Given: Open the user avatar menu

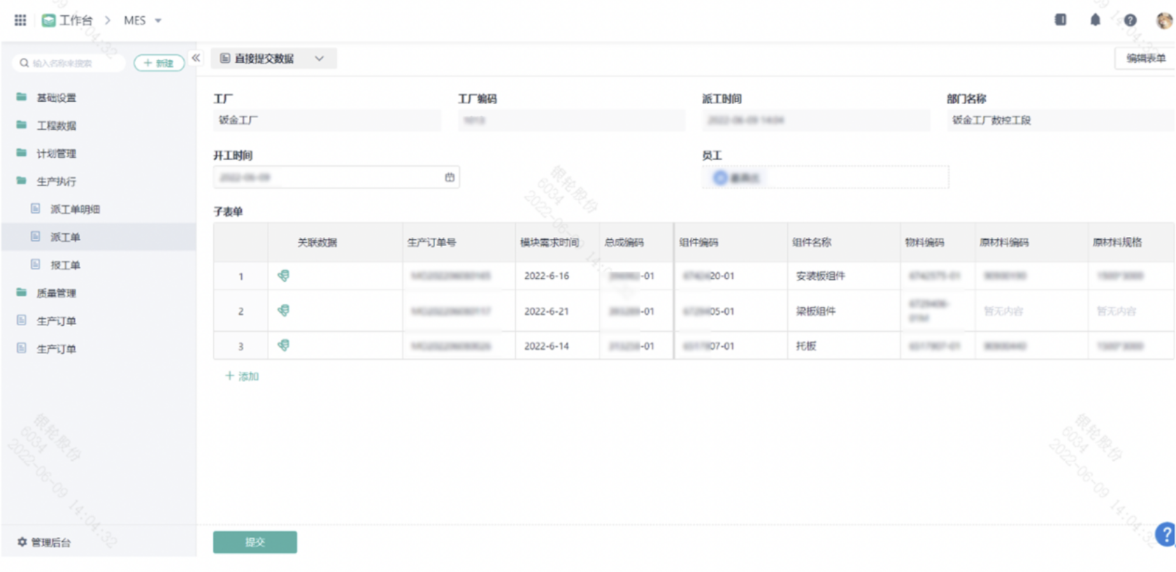Looking at the screenshot, I should coord(1164,20).
